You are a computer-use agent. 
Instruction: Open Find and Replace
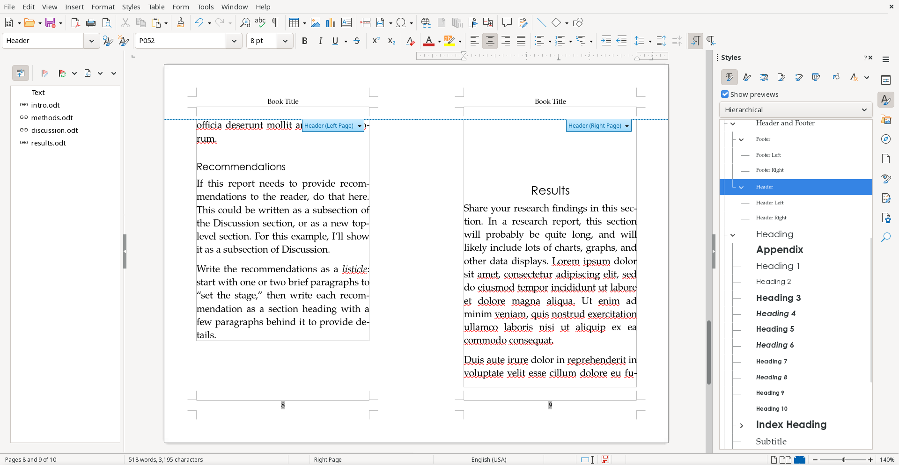click(245, 22)
